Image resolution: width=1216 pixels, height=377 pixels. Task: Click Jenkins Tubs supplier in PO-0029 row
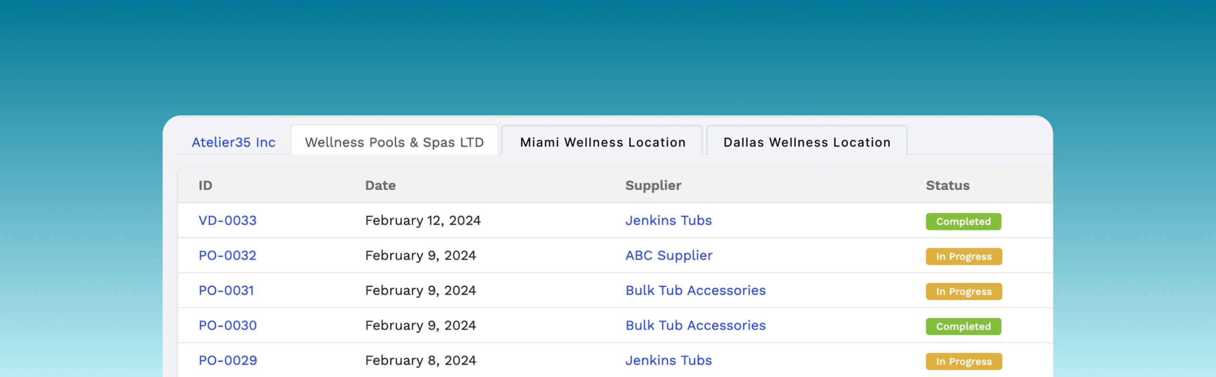668,360
